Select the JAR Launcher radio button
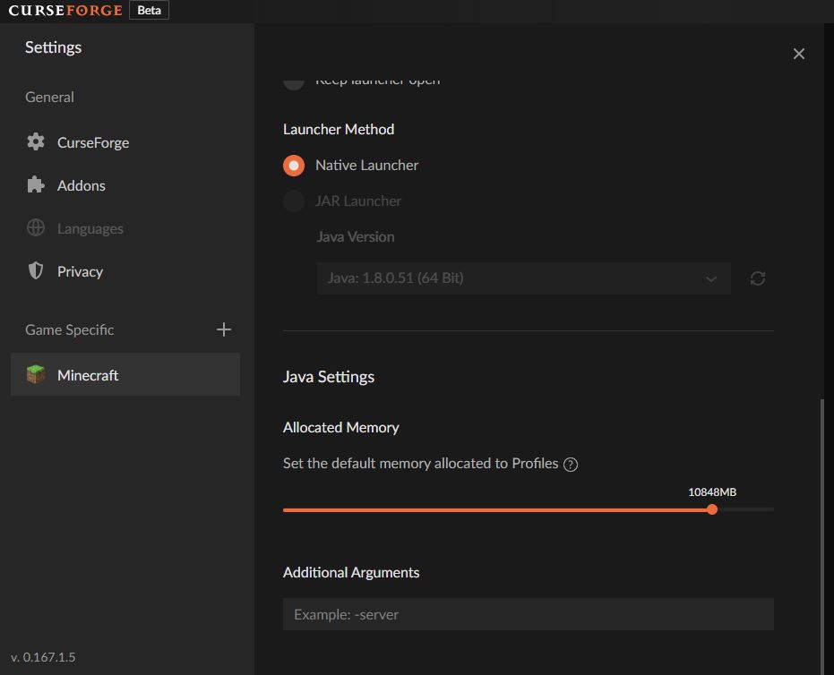 tap(294, 201)
